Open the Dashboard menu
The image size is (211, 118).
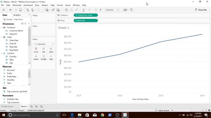[28, 5]
